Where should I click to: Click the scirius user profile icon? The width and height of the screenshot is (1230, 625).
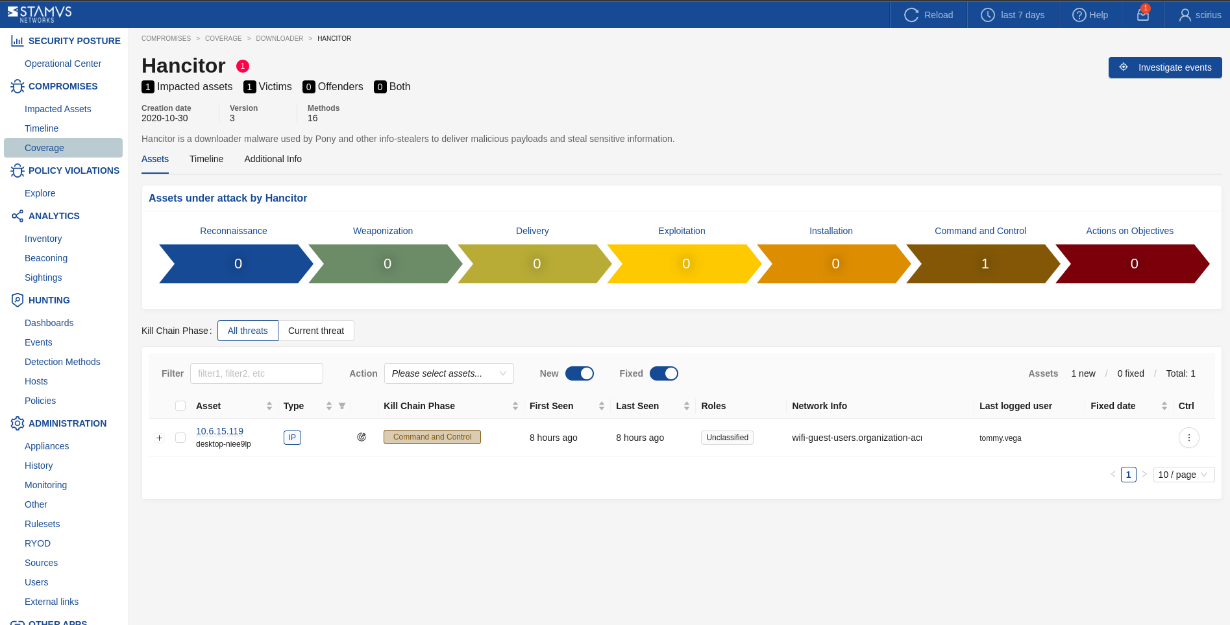coord(1185,15)
